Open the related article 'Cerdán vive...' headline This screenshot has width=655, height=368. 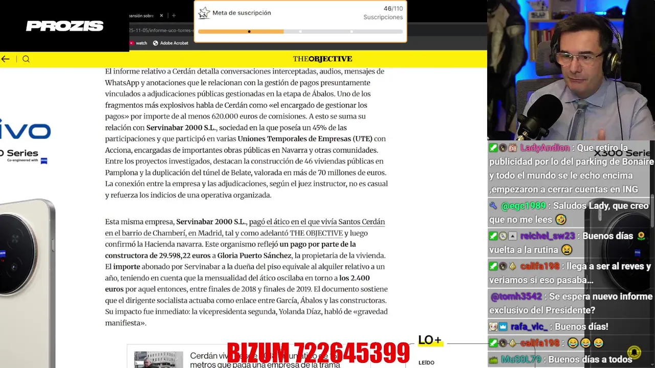coord(265,360)
